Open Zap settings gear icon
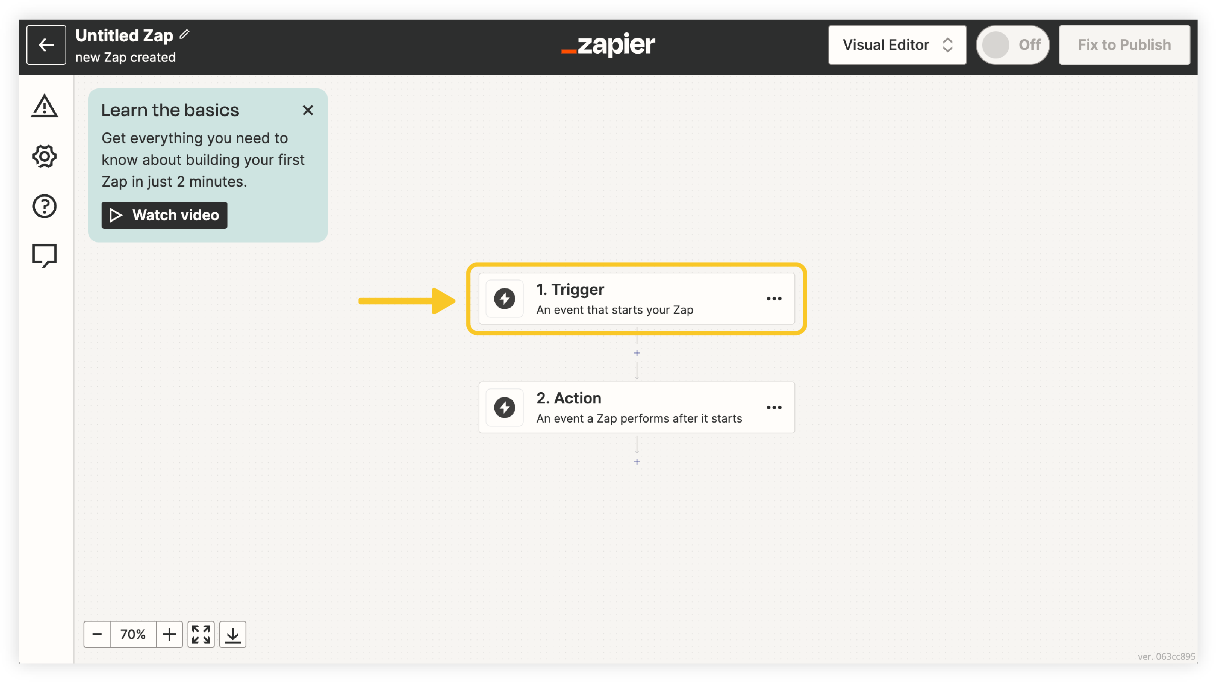Screen dimensions: 1216x682 (44, 156)
